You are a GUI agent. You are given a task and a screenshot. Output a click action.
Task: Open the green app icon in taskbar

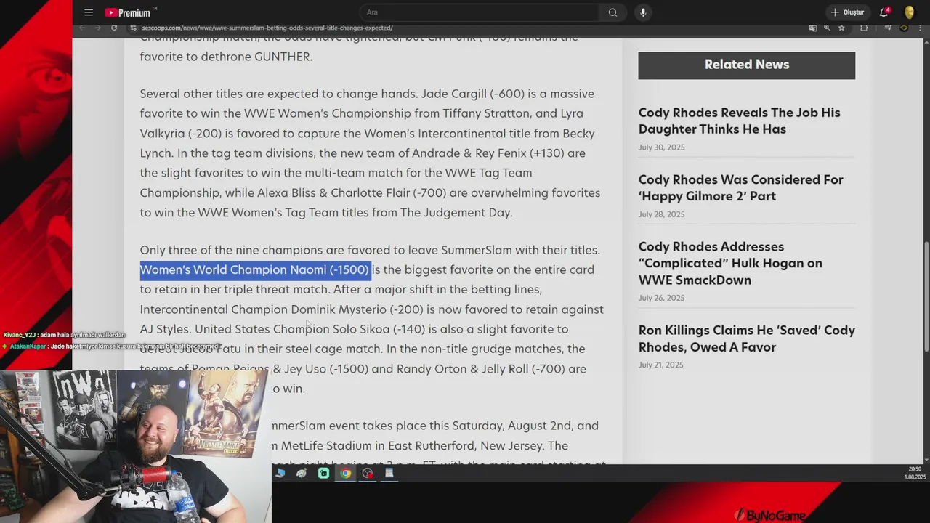[324, 474]
